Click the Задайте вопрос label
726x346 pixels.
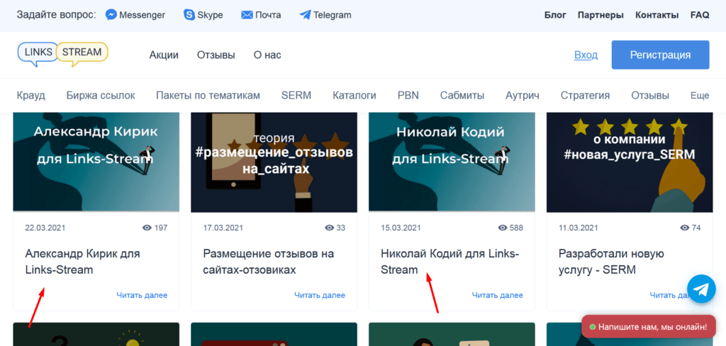pyautogui.click(x=56, y=15)
